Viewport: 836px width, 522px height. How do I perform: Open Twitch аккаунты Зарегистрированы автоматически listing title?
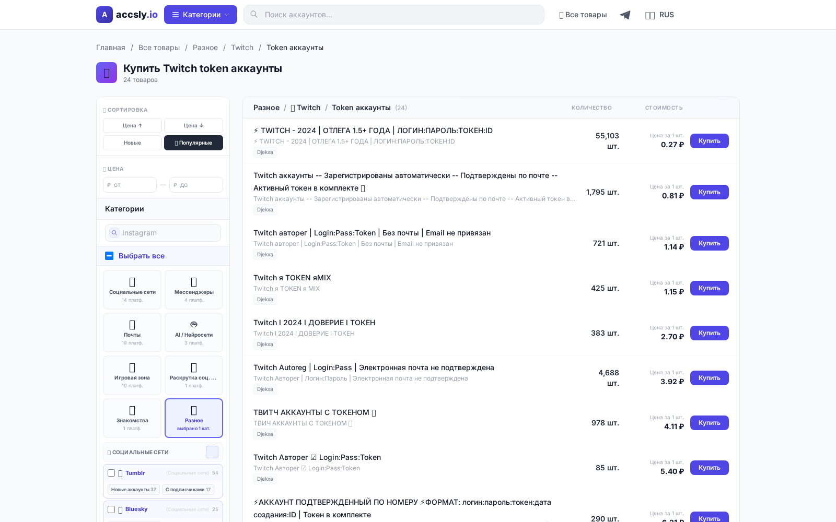[405, 182]
